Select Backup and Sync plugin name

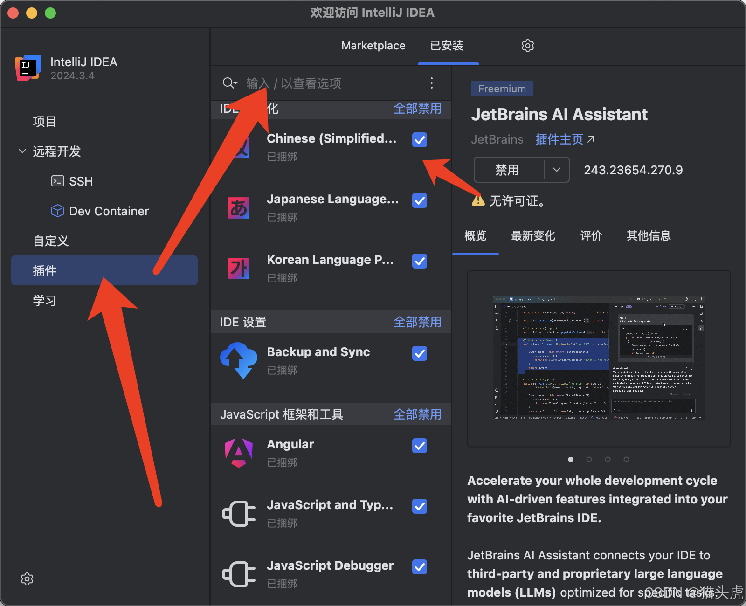click(318, 352)
